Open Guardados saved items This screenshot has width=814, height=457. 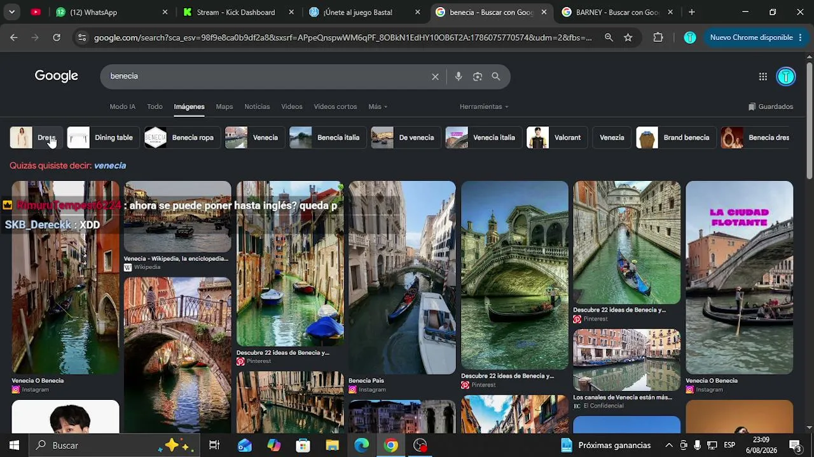click(x=771, y=107)
